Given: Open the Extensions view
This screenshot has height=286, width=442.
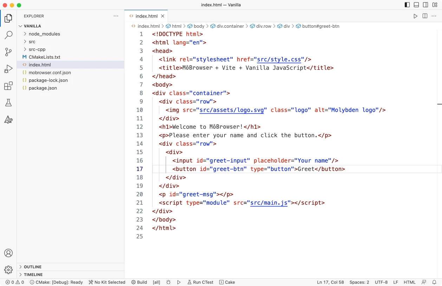Looking at the screenshot, I should click(x=8, y=86).
